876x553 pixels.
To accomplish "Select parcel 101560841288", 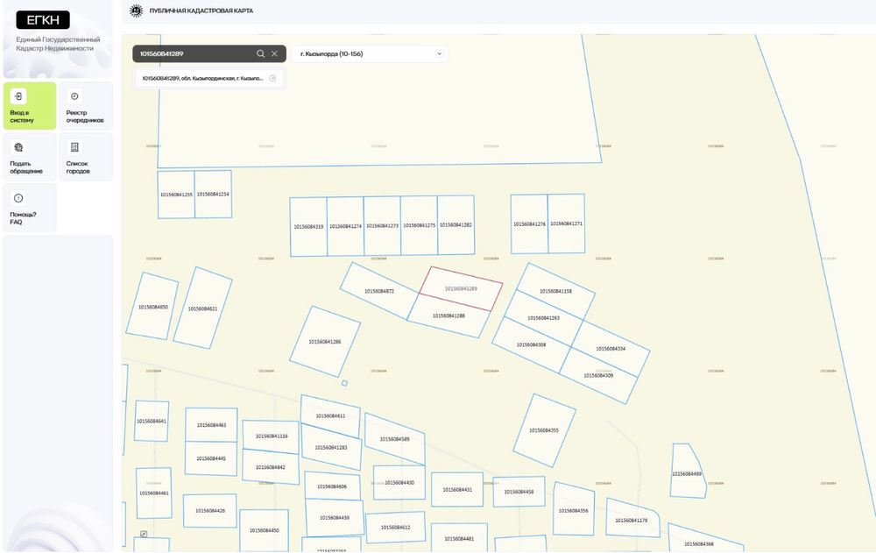I will point(449,315).
